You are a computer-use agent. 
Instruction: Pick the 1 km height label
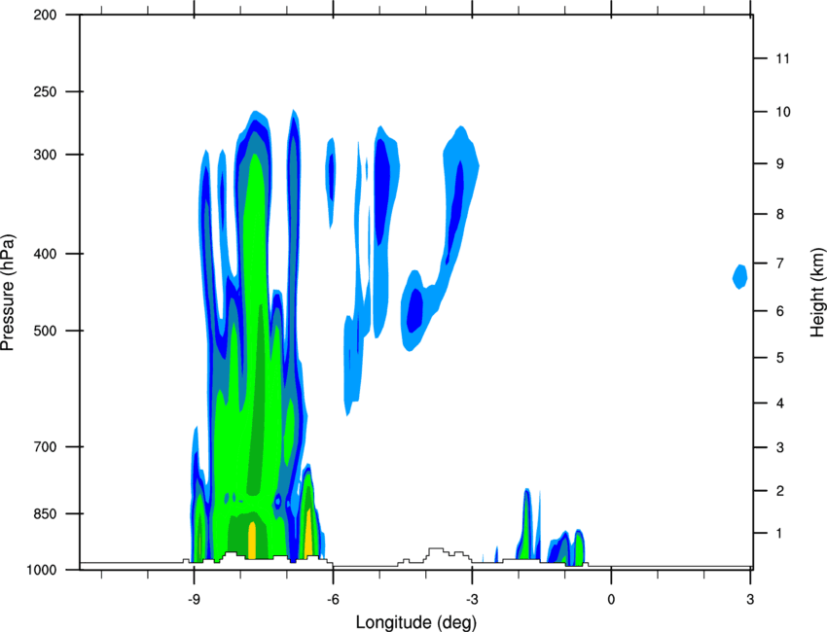click(779, 534)
